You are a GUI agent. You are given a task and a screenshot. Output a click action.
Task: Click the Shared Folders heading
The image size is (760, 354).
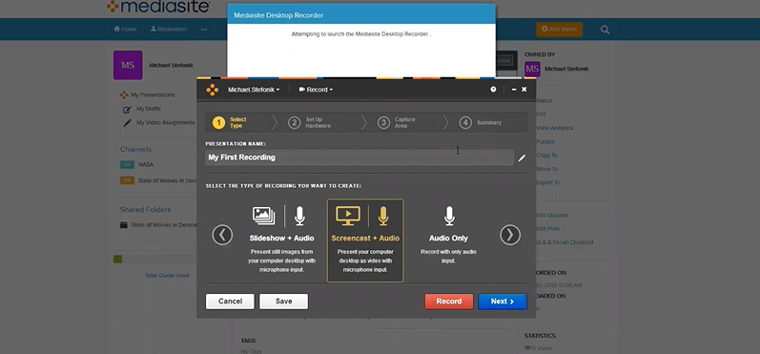click(x=145, y=210)
